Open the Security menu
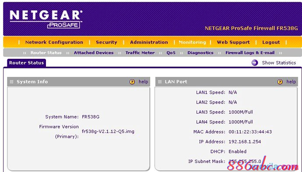This screenshot has height=172, width=302. (106, 42)
